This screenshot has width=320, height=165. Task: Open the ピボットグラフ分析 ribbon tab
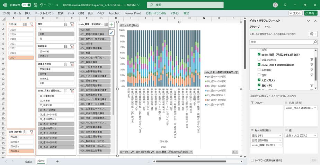pos(156,13)
